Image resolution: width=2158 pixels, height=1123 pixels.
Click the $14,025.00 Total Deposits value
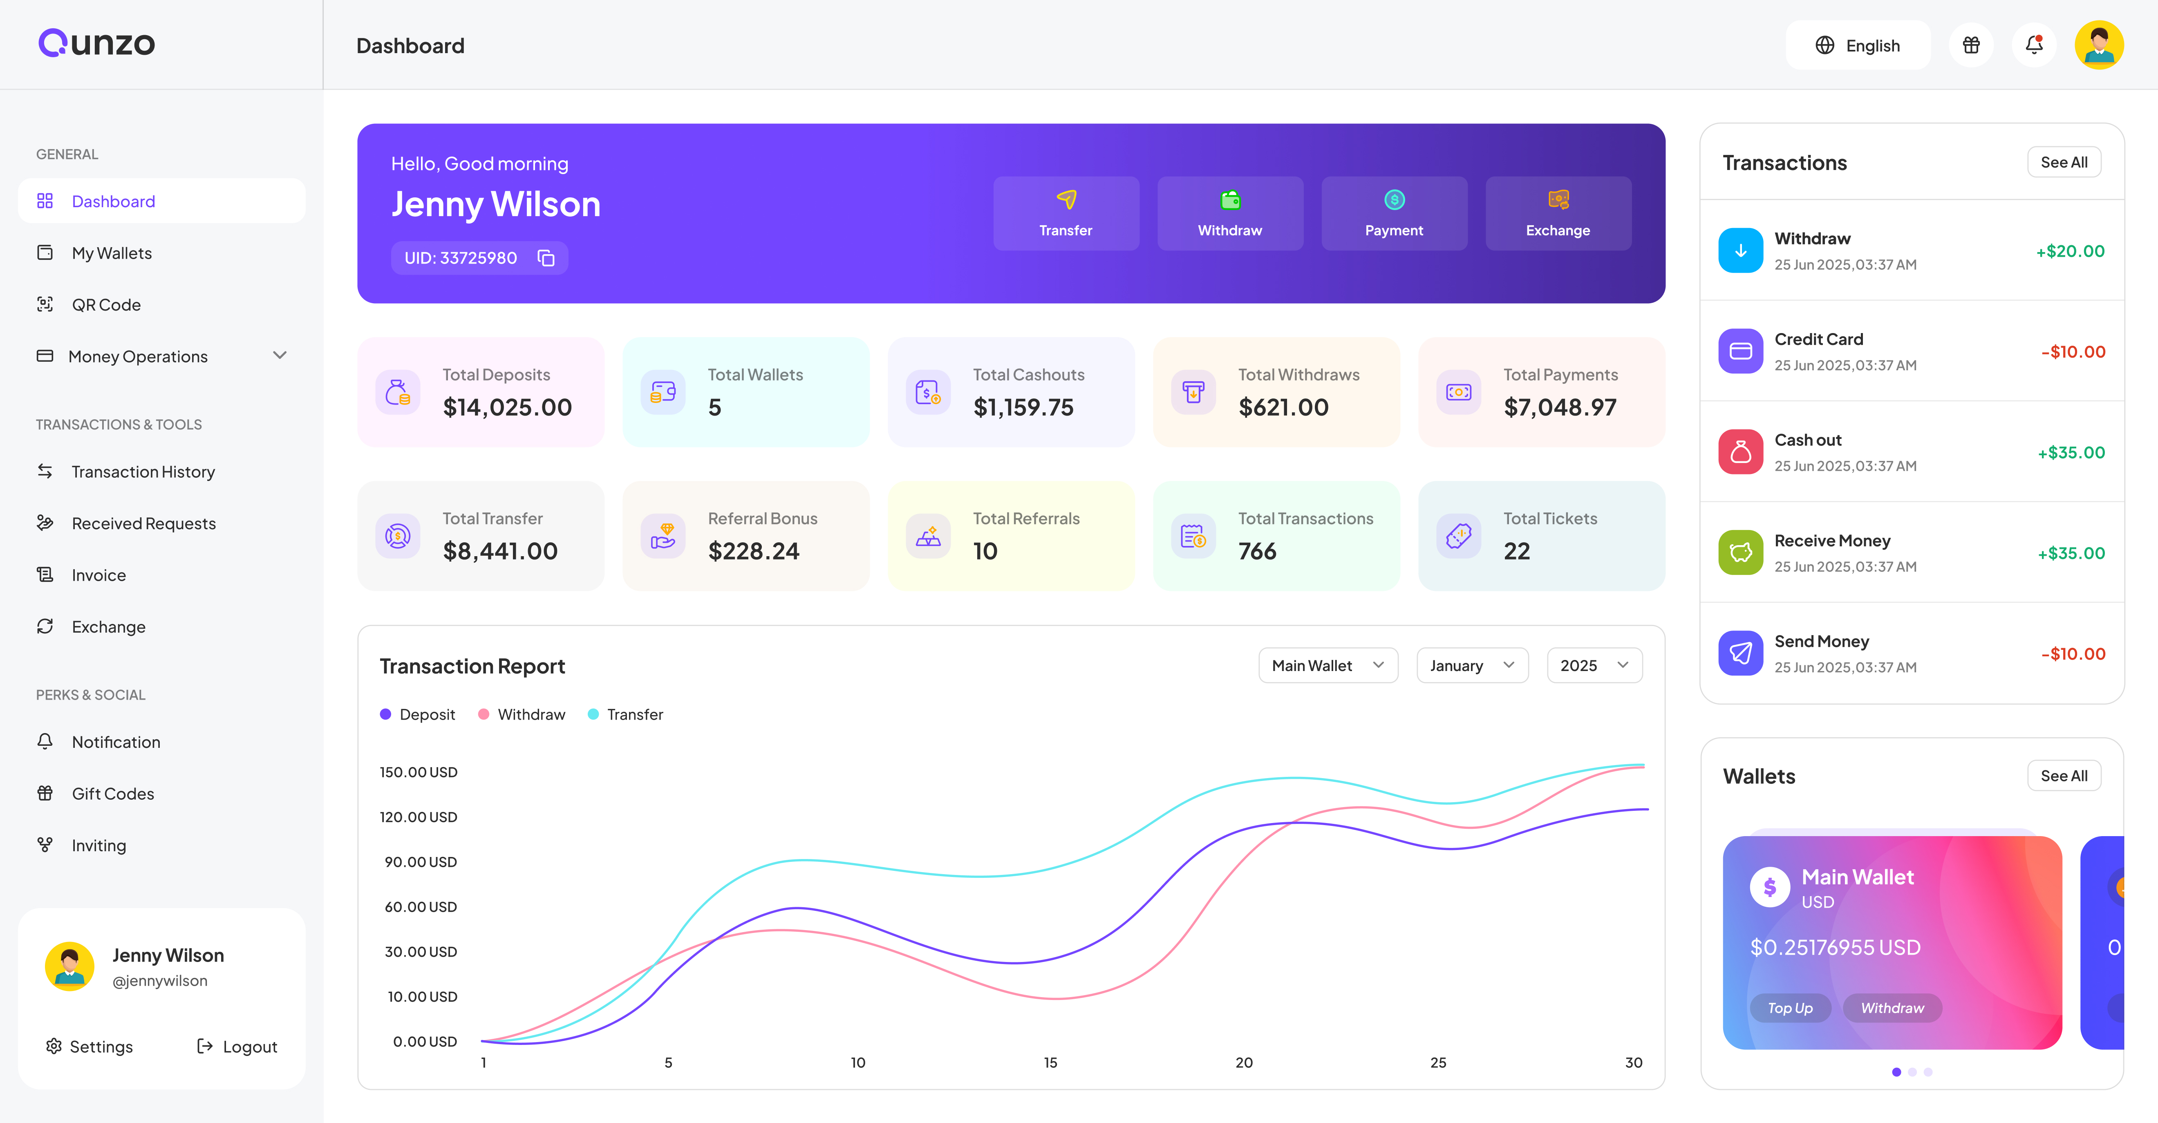pyautogui.click(x=508, y=408)
